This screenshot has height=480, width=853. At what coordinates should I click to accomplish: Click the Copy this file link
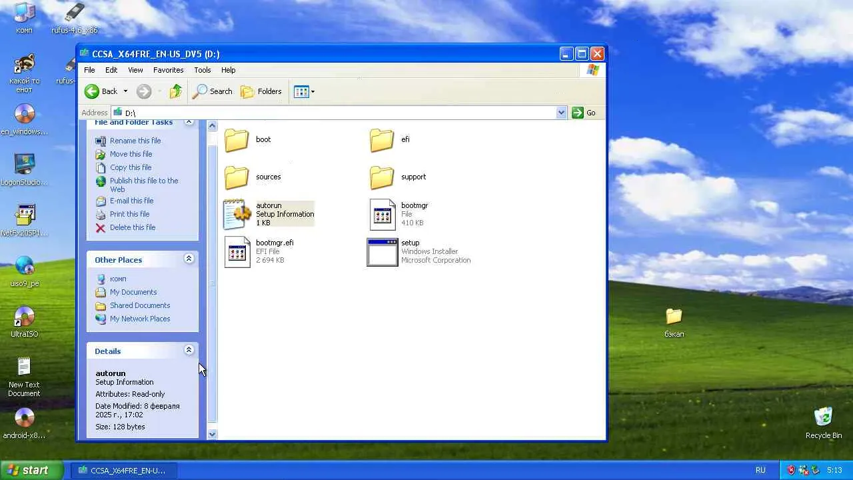coord(131,167)
